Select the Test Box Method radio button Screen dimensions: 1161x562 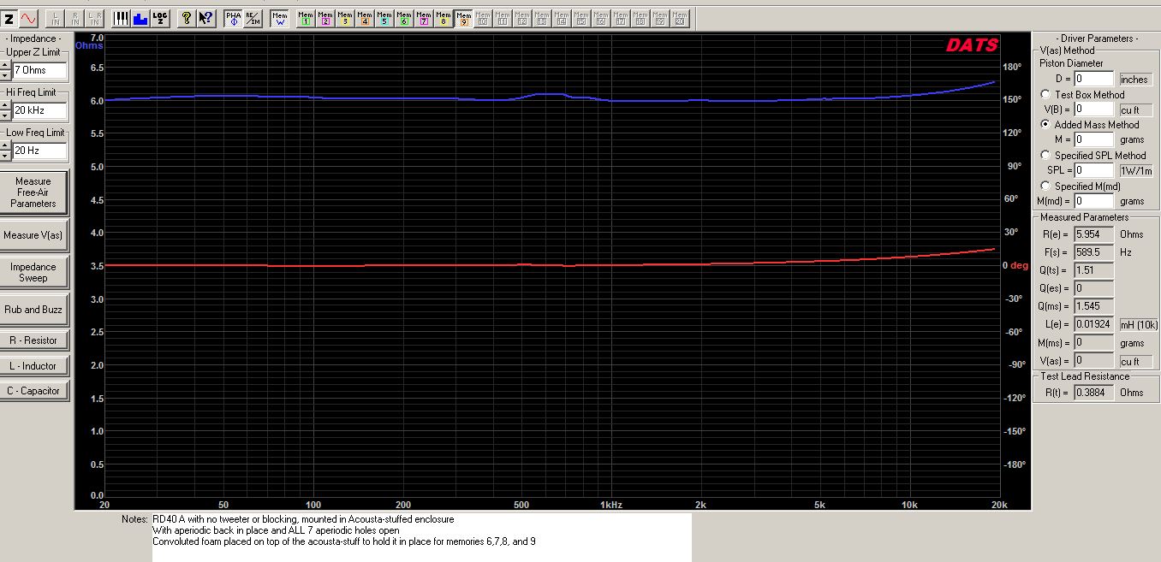[x=1045, y=95]
